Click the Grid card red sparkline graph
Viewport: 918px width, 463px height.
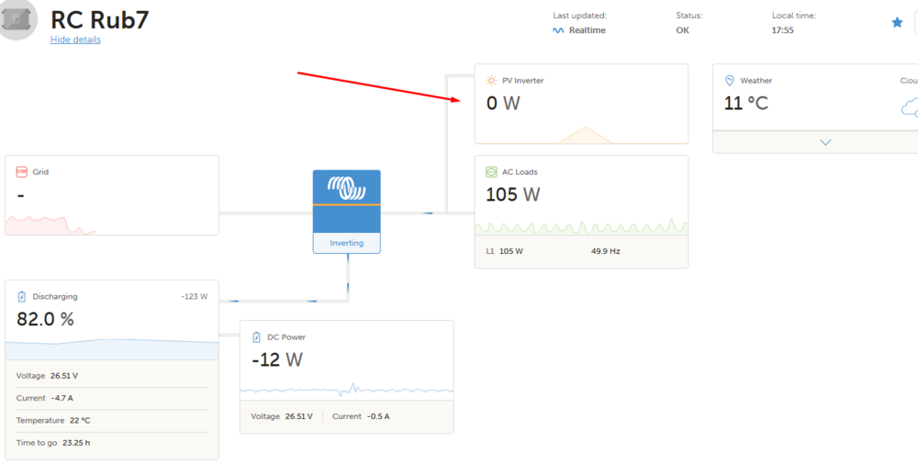[x=50, y=225]
